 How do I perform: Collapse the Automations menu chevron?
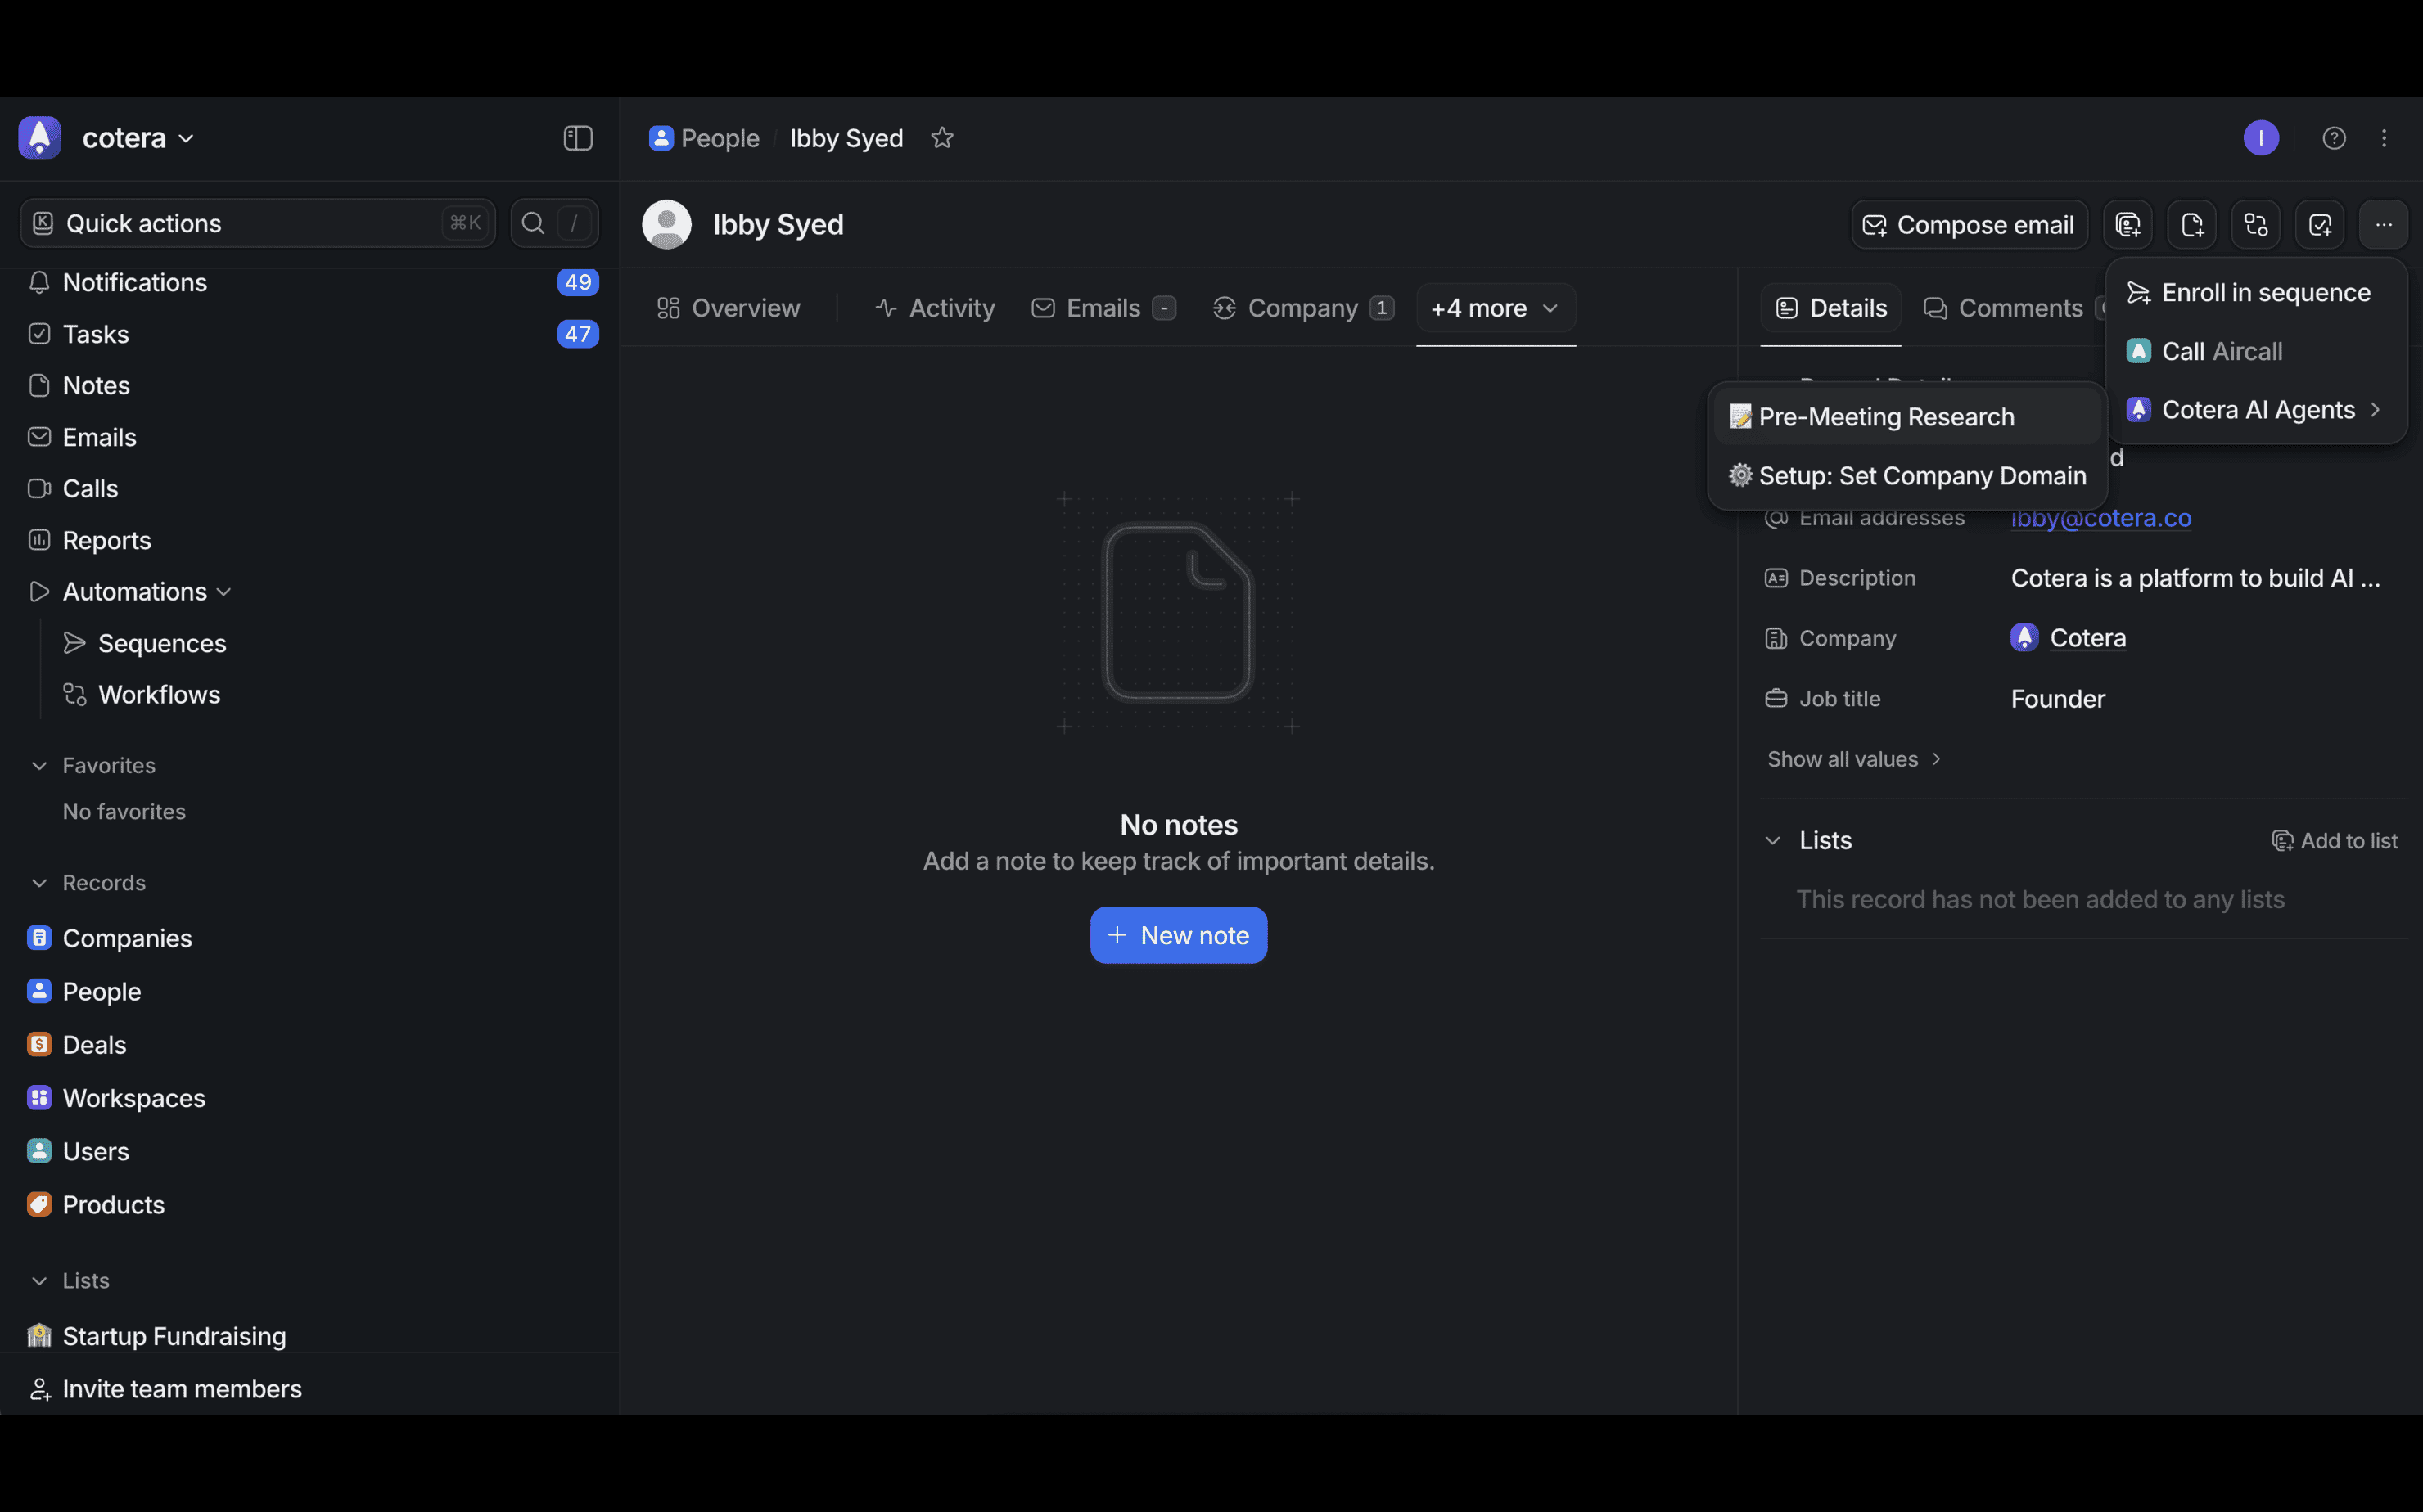[x=224, y=592]
